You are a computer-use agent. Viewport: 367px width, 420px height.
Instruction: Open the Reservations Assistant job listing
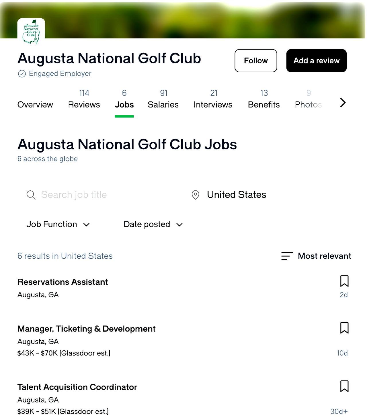(63, 282)
